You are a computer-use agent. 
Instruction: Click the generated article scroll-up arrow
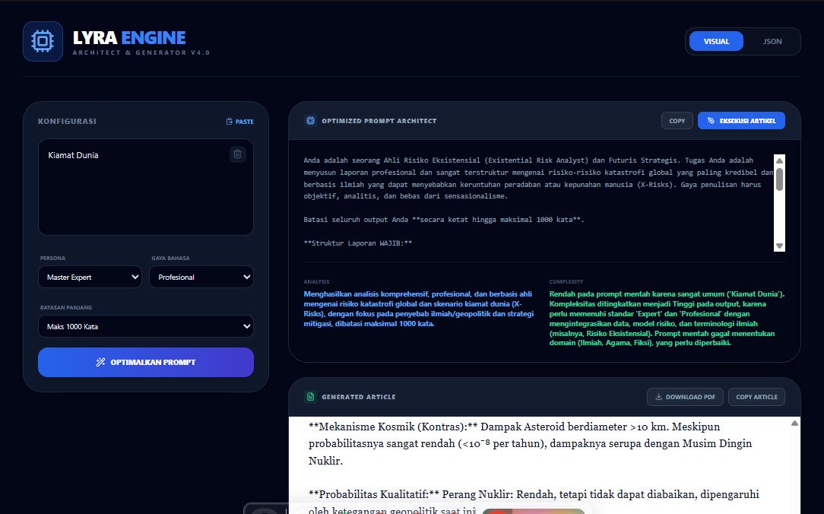[x=794, y=423]
